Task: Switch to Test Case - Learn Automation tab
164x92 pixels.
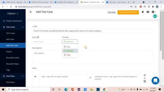Action: (118, 2)
